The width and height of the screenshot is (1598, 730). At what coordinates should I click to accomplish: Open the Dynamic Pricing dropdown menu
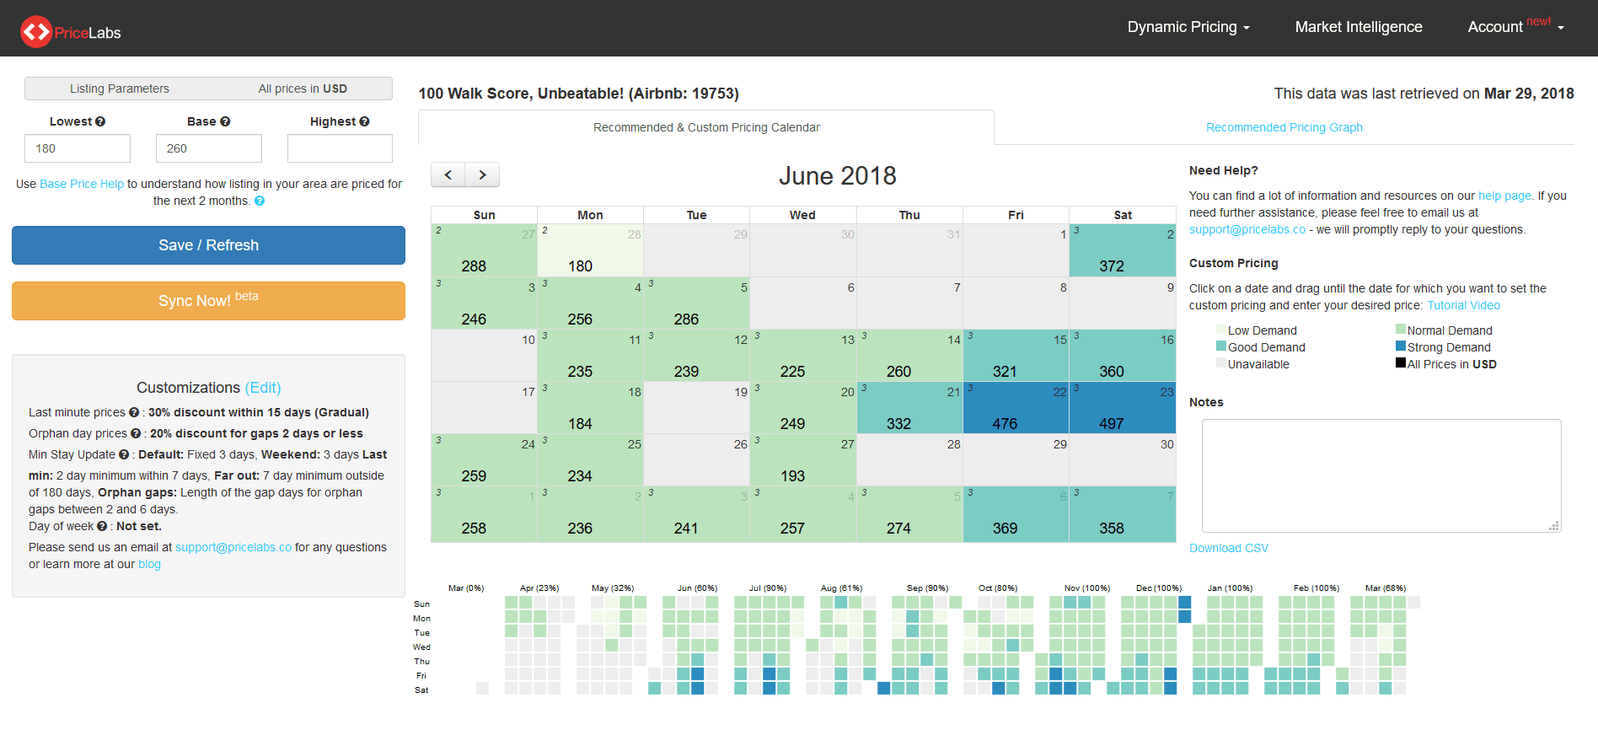[x=1188, y=27]
